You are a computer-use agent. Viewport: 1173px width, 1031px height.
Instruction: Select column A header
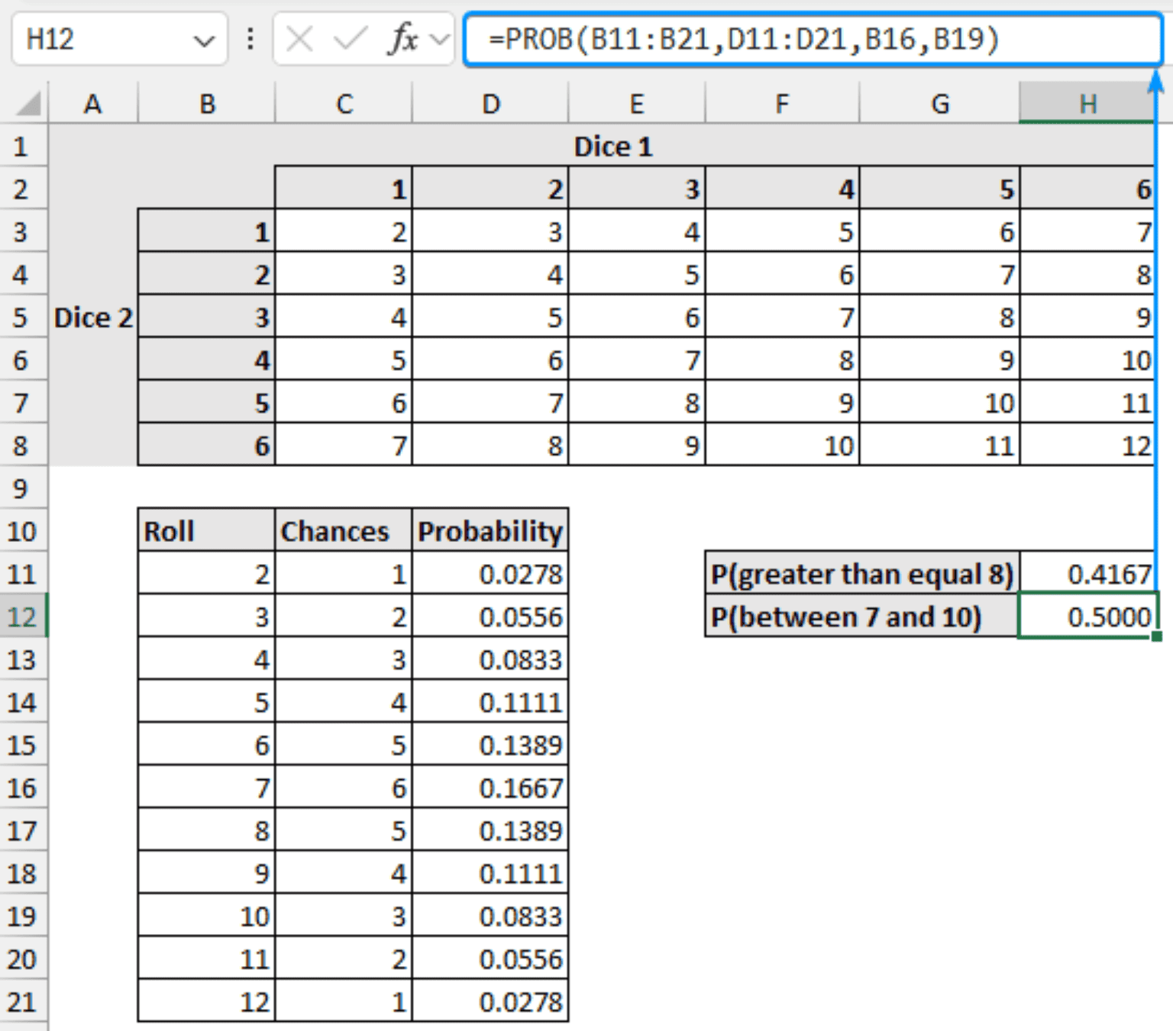coord(93,104)
